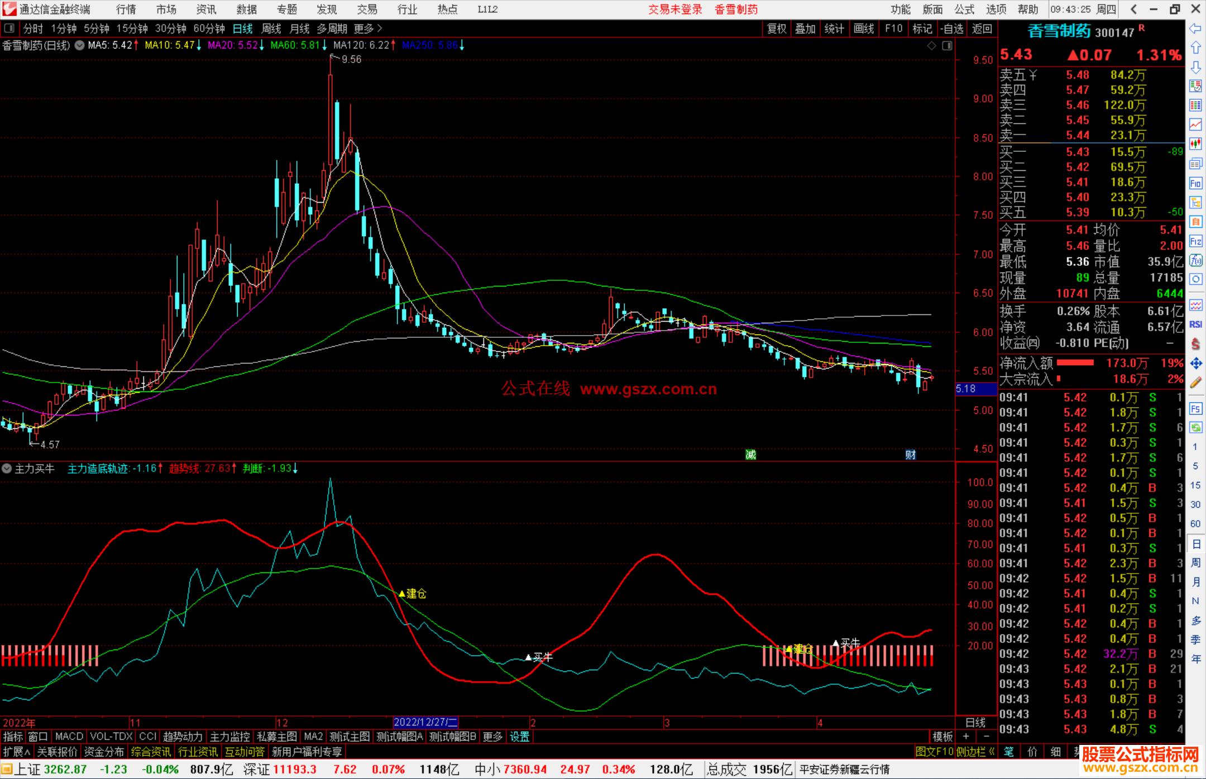Click the 2022/12/27 date marker on timeline
The image size is (1206, 779).
point(425,723)
